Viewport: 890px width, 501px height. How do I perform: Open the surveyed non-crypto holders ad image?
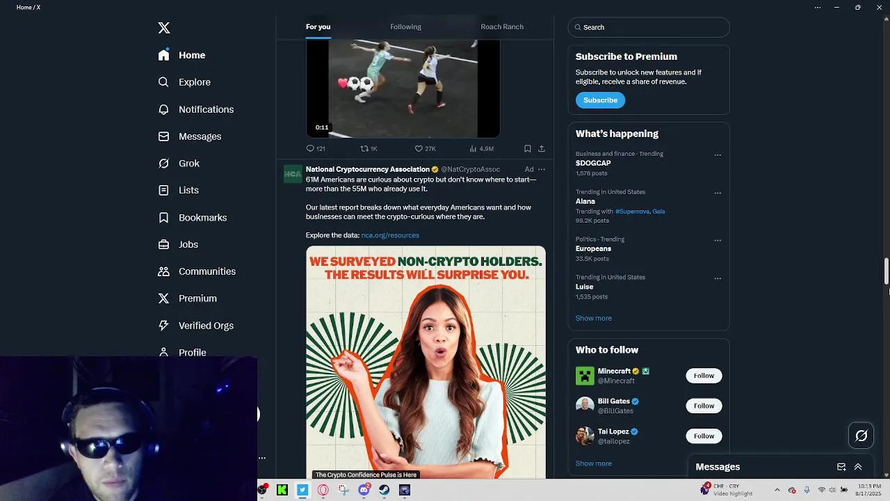(x=426, y=362)
